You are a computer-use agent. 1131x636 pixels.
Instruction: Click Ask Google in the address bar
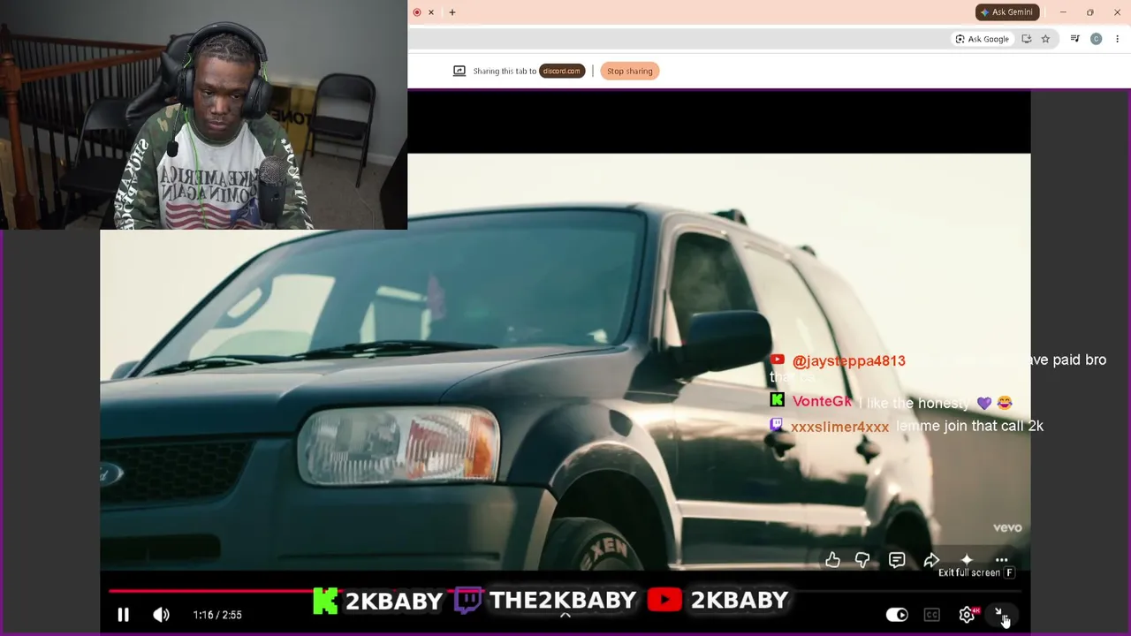point(982,39)
